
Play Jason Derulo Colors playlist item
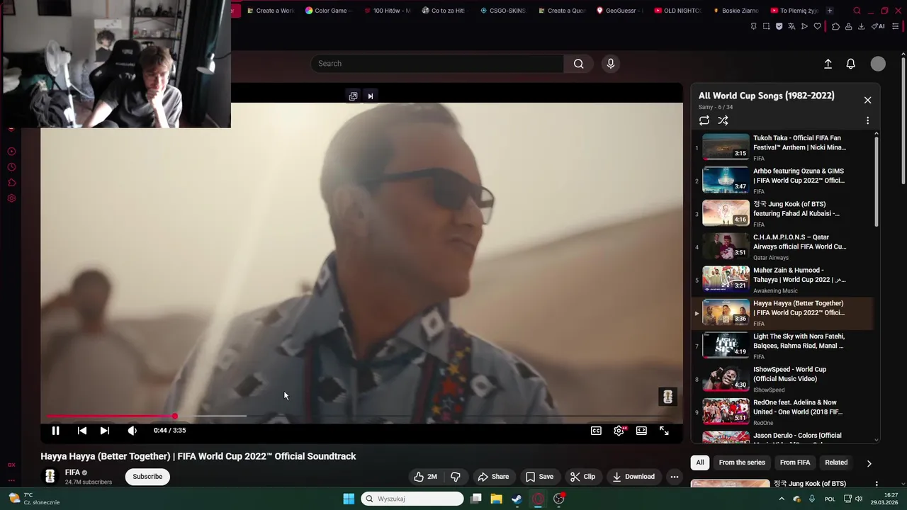point(782,437)
